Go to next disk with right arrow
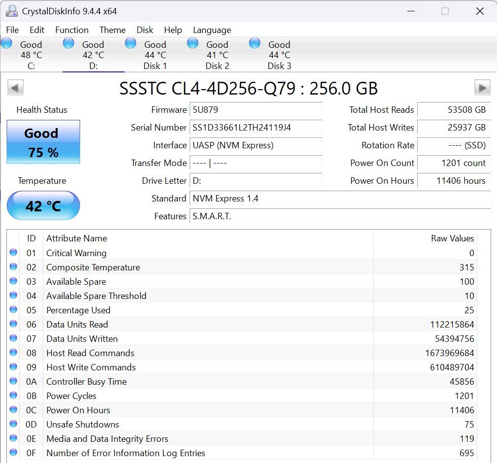Screen dimensions: 497x463 (482, 88)
